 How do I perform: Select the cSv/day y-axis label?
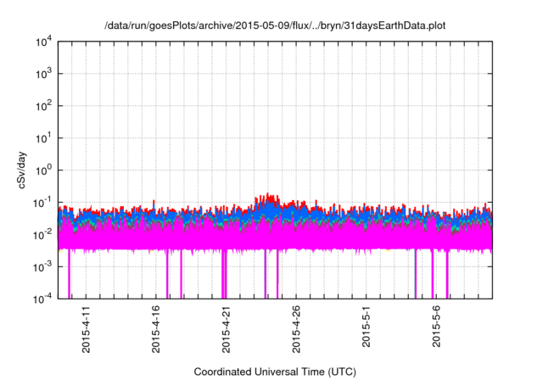point(22,170)
